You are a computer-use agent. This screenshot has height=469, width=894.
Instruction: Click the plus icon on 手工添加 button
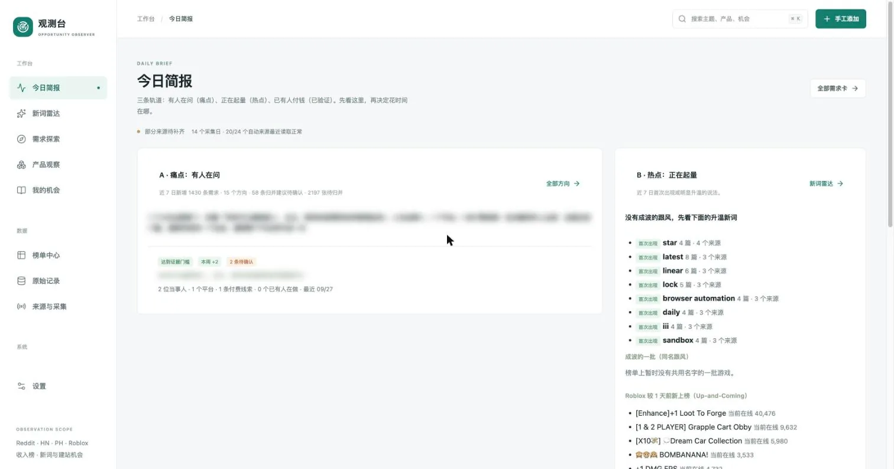827,19
